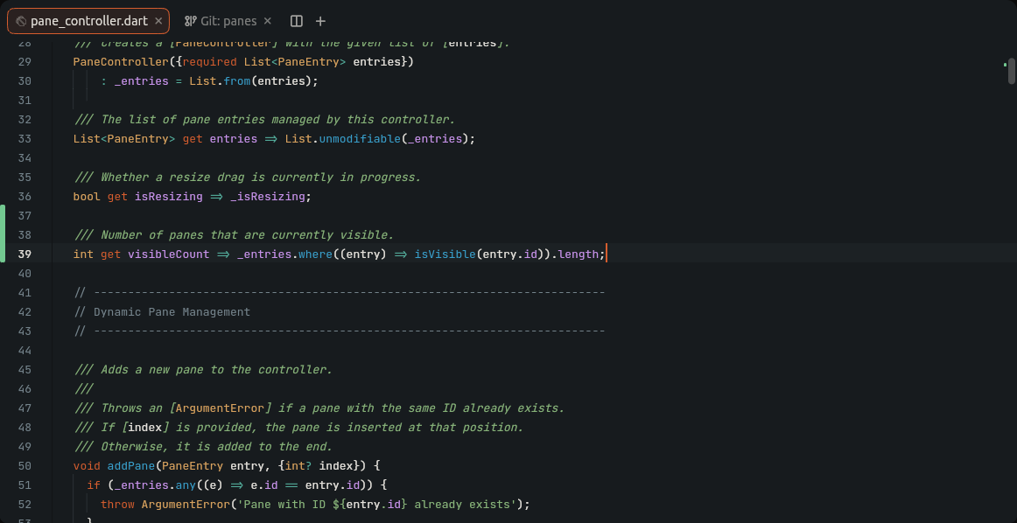Select line number 33 in gutter
The image size is (1017, 523).
click(25, 139)
